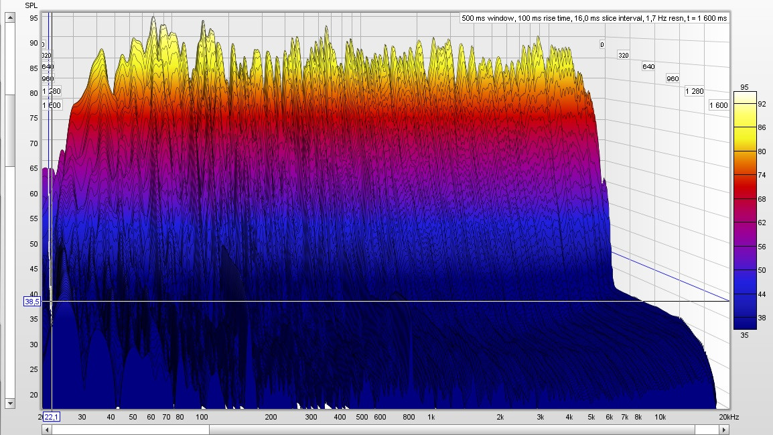Click the waterfall window settings caption
This screenshot has height=435, width=773.
[x=594, y=18]
